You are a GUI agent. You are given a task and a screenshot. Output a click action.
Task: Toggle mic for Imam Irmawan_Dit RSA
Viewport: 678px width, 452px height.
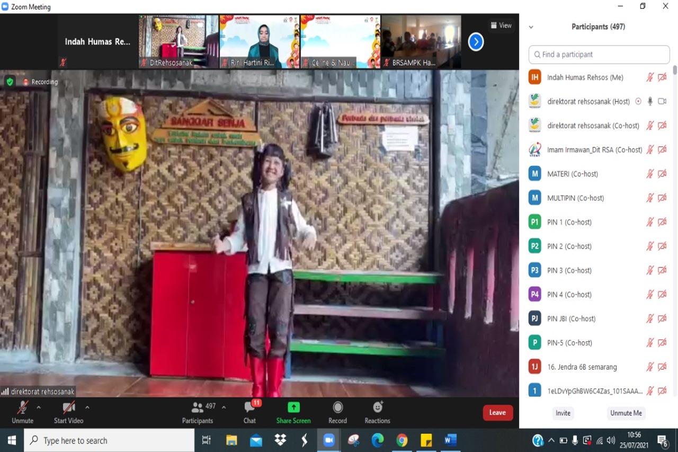(650, 150)
